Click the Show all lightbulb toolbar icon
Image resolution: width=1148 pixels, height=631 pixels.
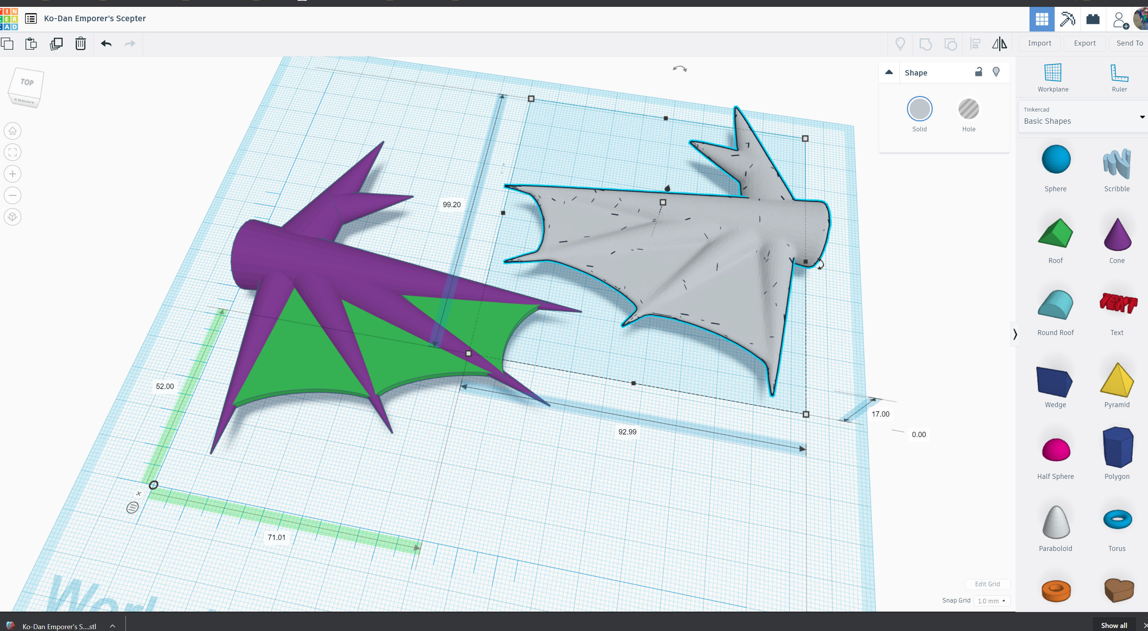click(900, 44)
